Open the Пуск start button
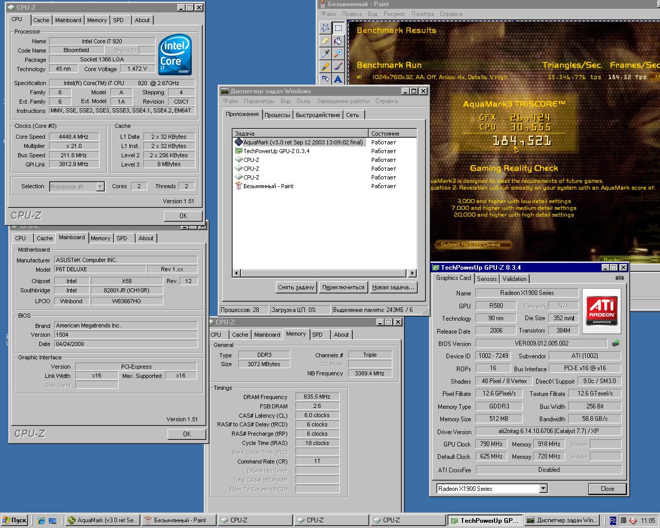This screenshot has width=660, height=528. pos(14,520)
